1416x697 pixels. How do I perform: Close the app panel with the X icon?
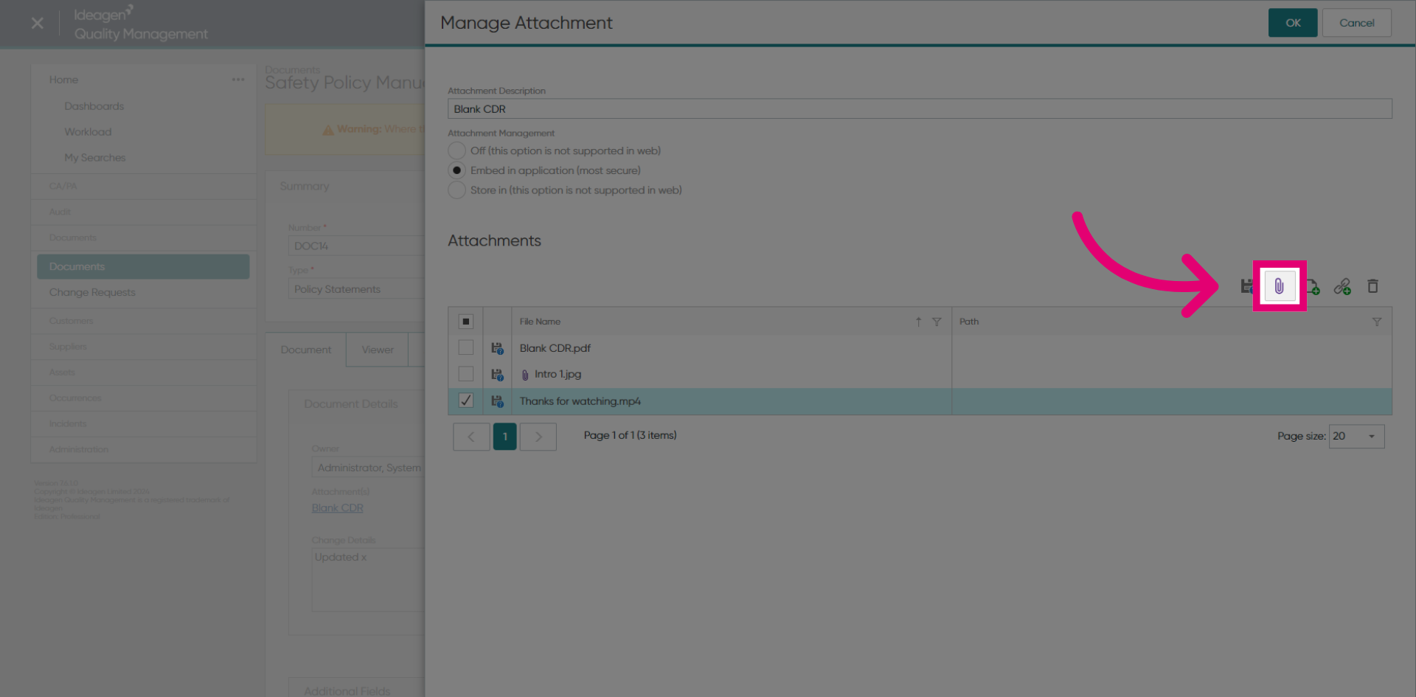(38, 24)
